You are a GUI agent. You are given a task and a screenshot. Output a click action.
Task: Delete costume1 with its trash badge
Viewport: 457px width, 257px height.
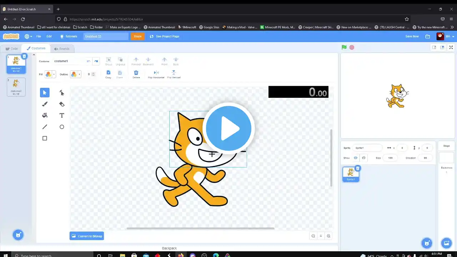coord(24,56)
